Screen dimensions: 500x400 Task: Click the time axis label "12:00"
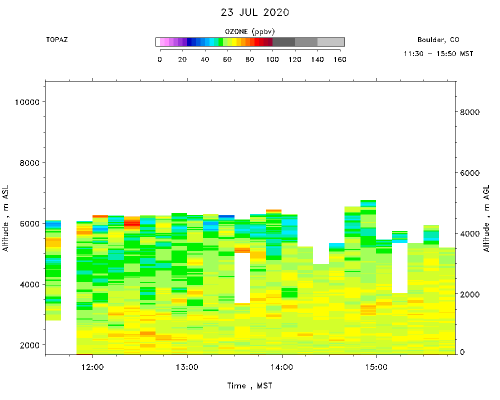(92, 367)
